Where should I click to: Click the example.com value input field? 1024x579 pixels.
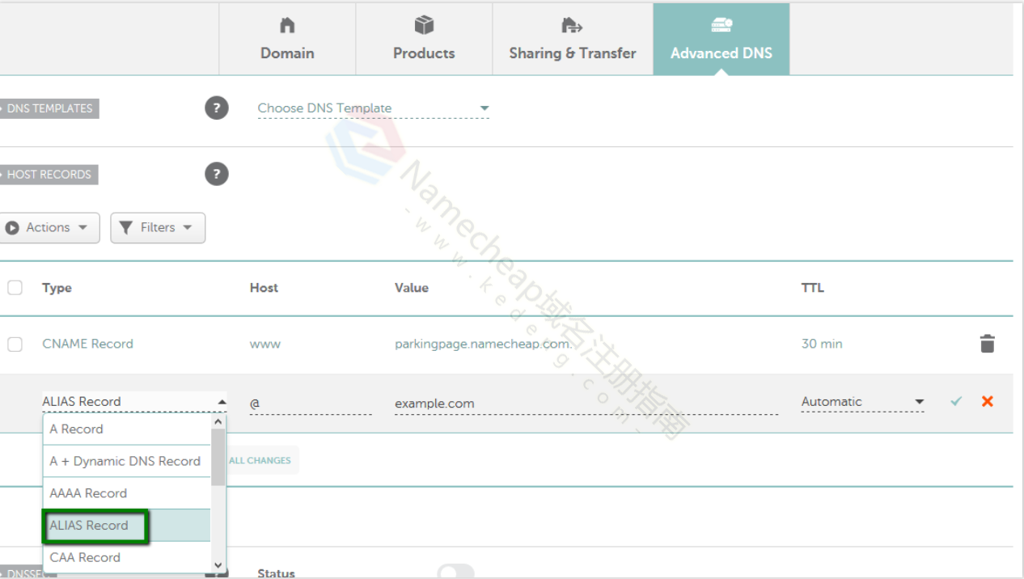586,404
